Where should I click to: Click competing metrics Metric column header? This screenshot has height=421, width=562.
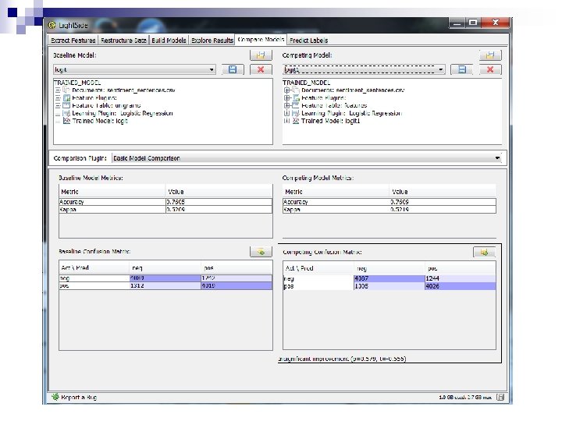point(336,192)
